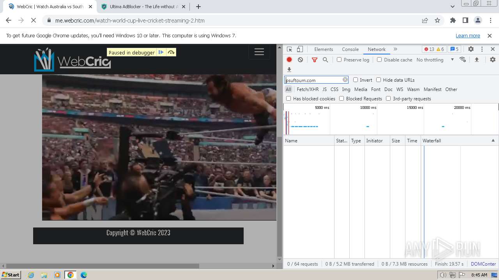Viewport: 499px width, 280px height.
Task: Check Hide data URLs
Action: 379,80
